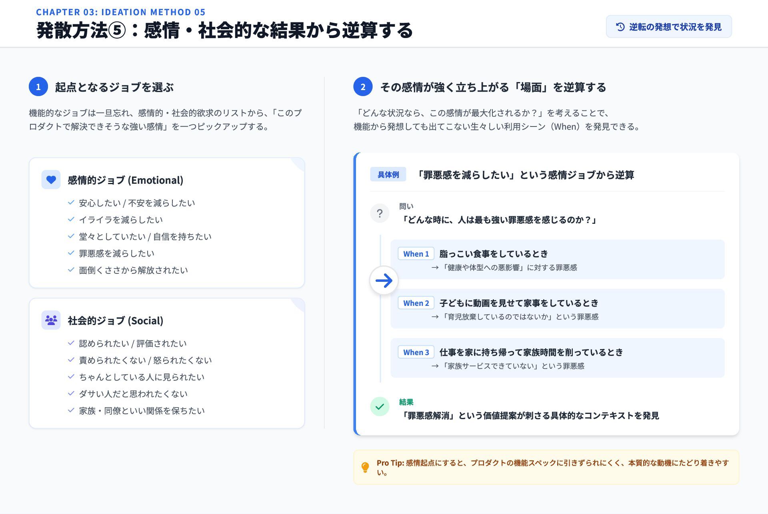Click the When 3 label tag

coord(416,352)
